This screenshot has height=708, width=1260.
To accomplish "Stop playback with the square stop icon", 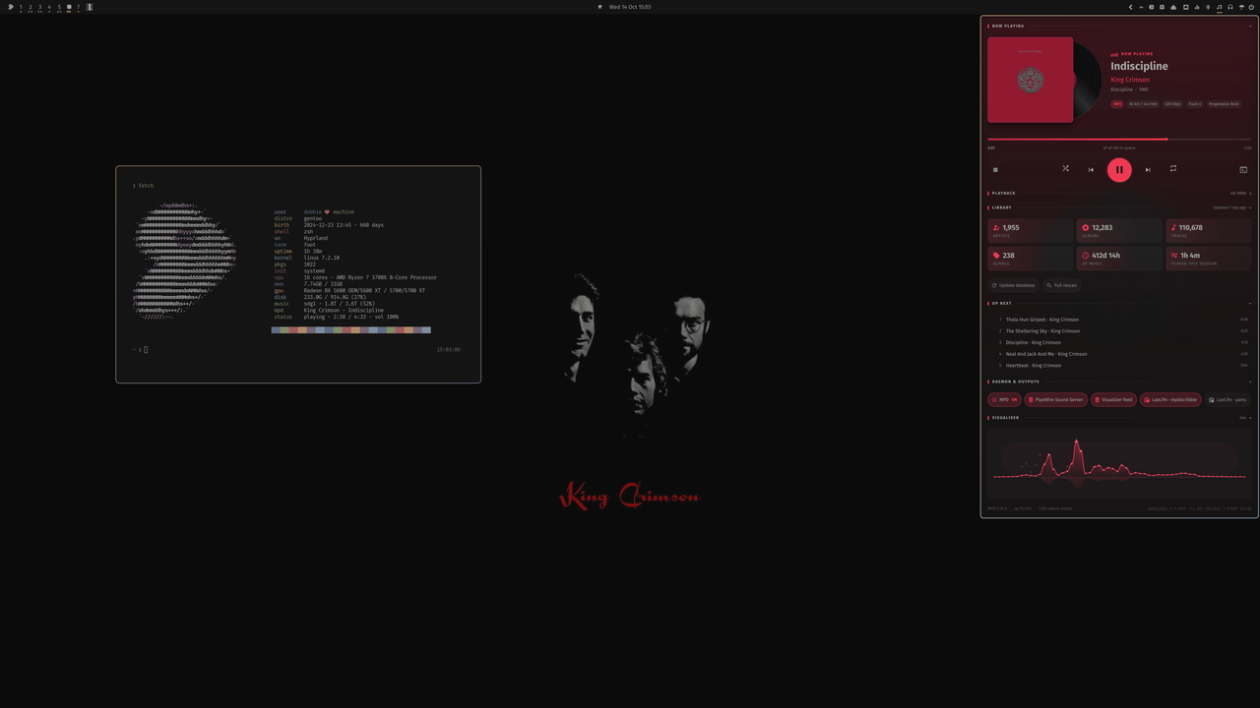I will [995, 169].
